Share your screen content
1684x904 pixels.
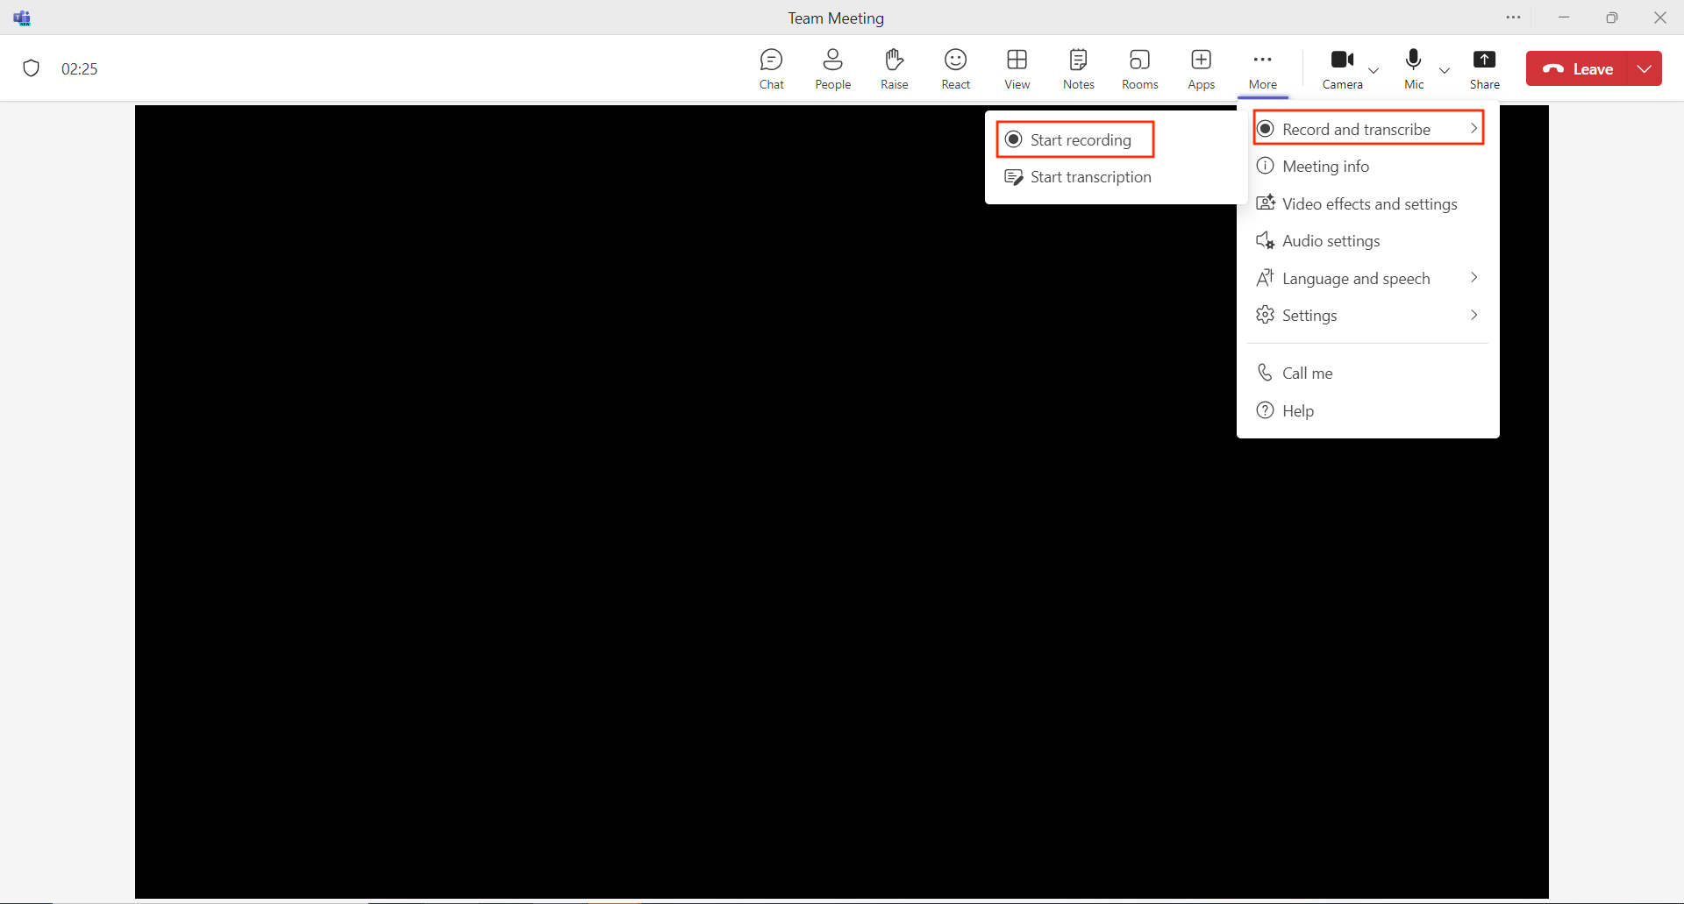point(1484,69)
